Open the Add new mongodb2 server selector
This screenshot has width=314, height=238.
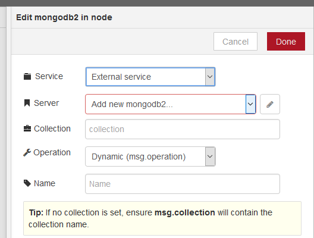pos(171,104)
